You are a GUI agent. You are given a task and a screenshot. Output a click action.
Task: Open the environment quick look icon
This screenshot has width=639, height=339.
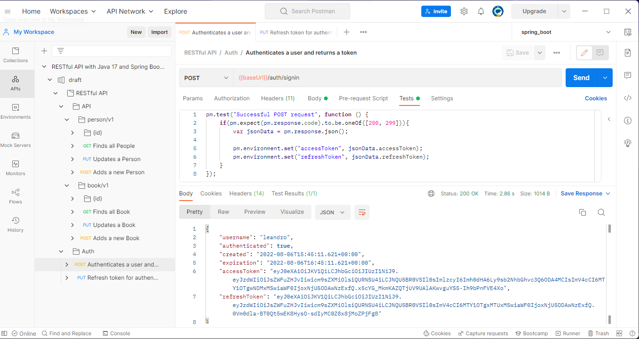pyautogui.click(x=628, y=32)
